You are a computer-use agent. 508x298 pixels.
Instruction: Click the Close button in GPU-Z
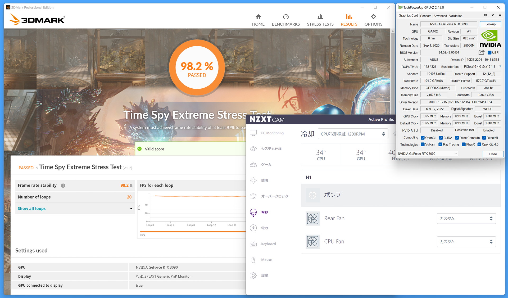pos(493,154)
